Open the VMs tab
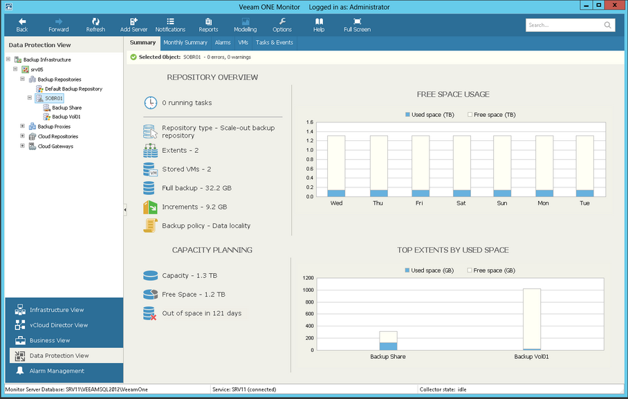Viewport: 628px width, 399px height. (x=243, y=43)
